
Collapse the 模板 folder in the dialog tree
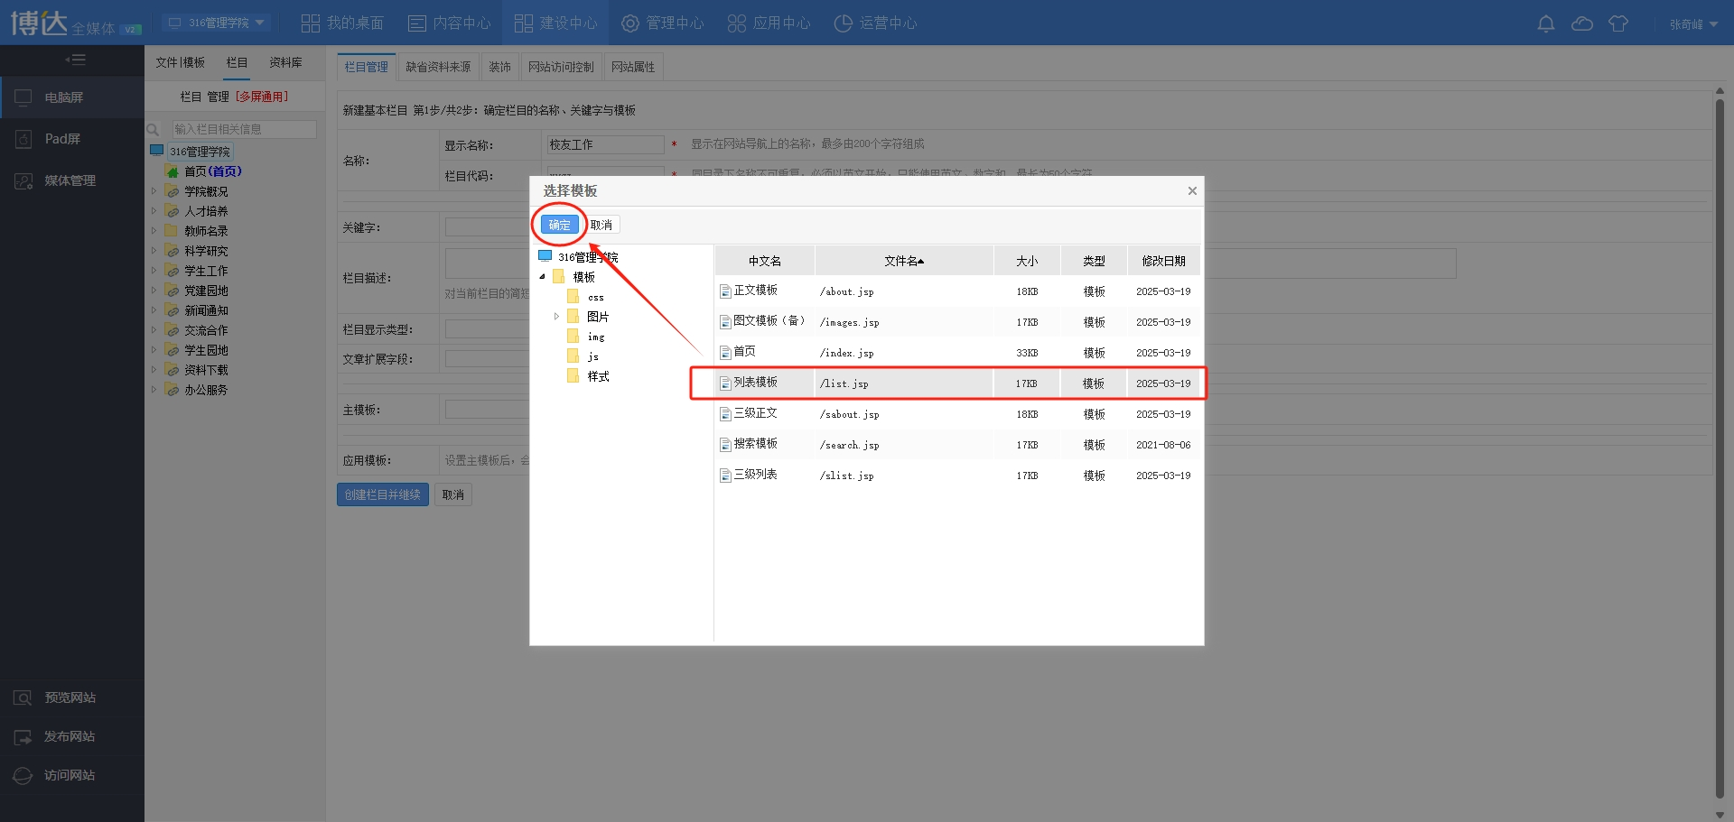coord(542,277)
